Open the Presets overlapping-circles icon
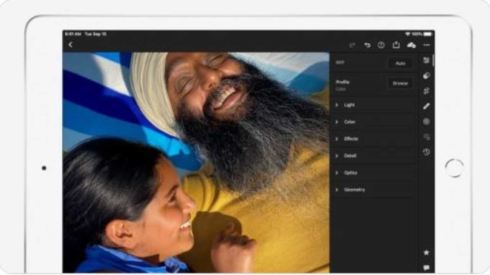This screenshot has height=275, width=490. [x=426, y=76]
